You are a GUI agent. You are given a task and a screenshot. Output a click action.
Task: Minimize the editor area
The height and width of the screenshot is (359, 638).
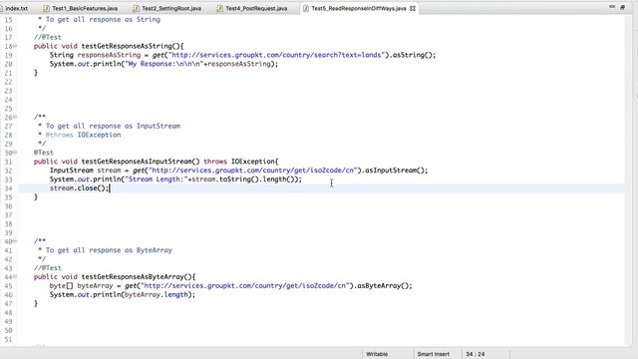pyautogui.click(x=612, y=7)
